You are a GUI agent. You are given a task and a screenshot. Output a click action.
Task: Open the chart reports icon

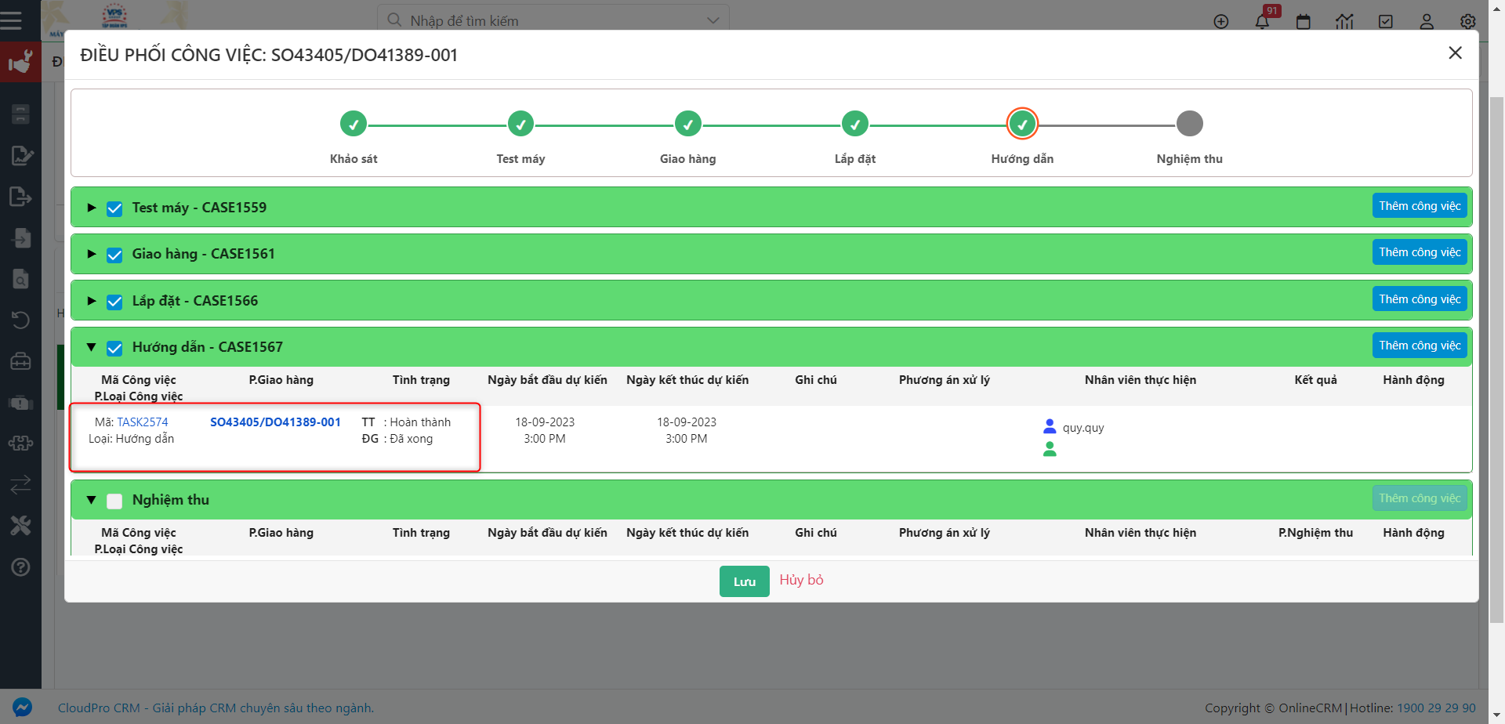(1344, 21)
